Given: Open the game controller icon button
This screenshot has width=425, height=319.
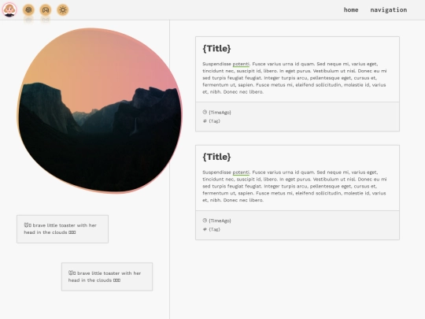Looking at the screenshot, I should click(46, 10).
